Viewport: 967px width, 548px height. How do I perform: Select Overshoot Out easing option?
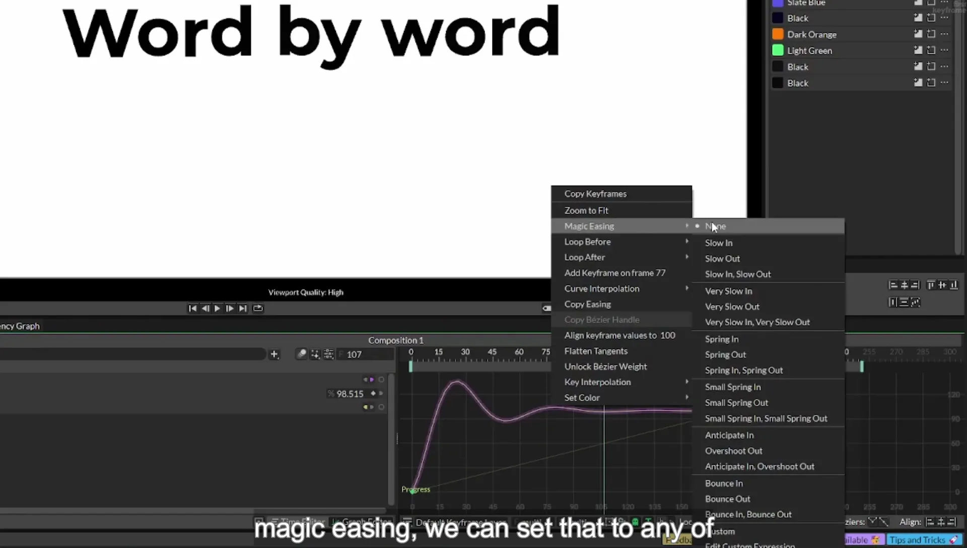(768, 451)
